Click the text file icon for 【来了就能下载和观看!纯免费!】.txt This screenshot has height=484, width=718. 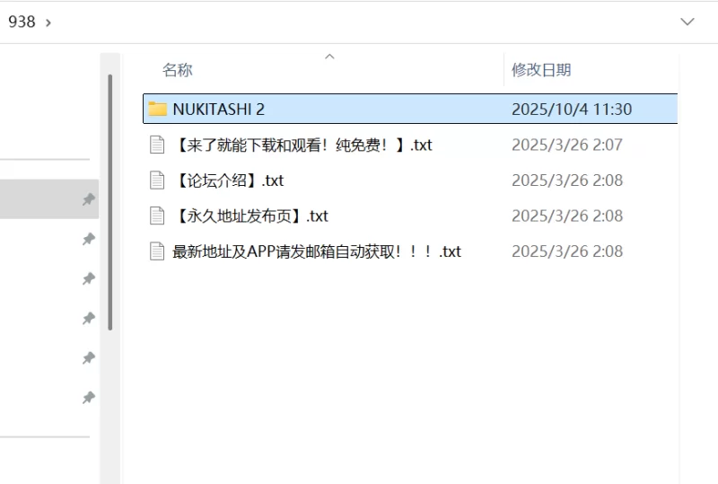157,145
